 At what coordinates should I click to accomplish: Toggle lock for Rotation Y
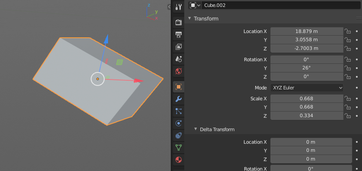348,68
